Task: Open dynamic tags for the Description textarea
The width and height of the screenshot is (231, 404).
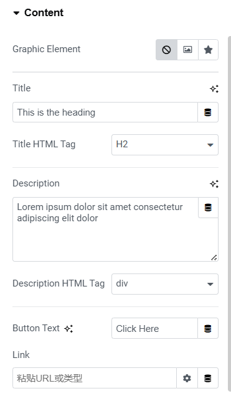Action: 209,208
